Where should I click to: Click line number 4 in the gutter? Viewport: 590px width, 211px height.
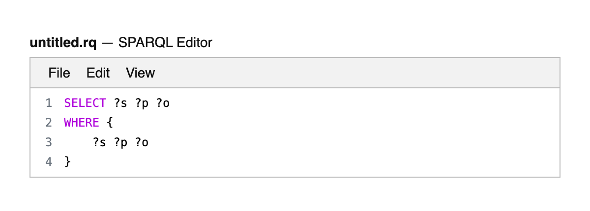tap(48, 162)
